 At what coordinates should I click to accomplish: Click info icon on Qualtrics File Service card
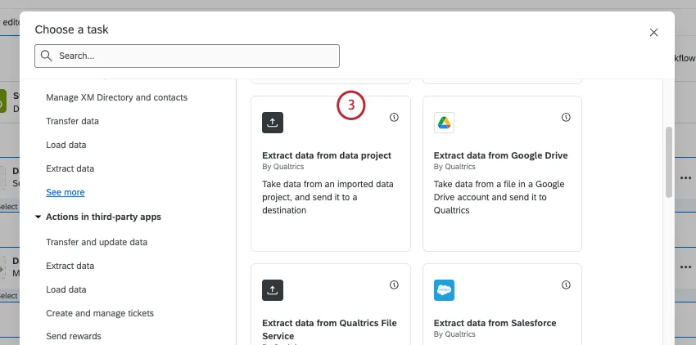[x=394, y=285]
